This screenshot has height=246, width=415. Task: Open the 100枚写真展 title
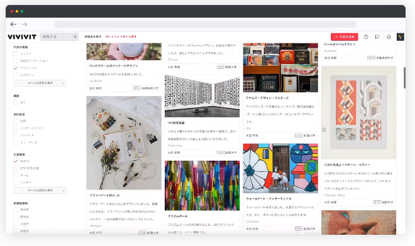coord(175,123)
